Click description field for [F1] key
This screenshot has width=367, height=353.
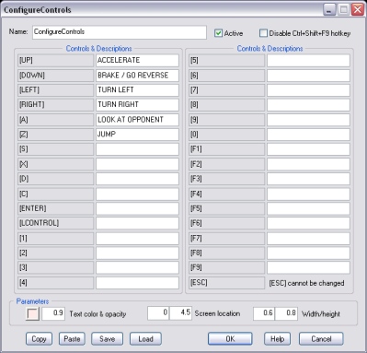(308, 149)
